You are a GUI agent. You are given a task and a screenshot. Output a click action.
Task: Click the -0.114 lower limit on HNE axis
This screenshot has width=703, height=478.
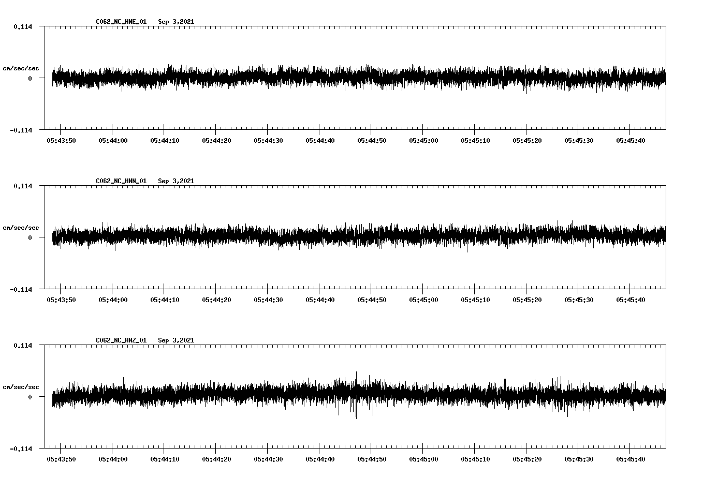(21, 130)
